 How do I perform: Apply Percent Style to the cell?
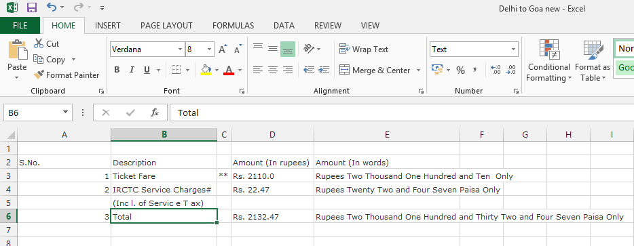coord(460,70)
